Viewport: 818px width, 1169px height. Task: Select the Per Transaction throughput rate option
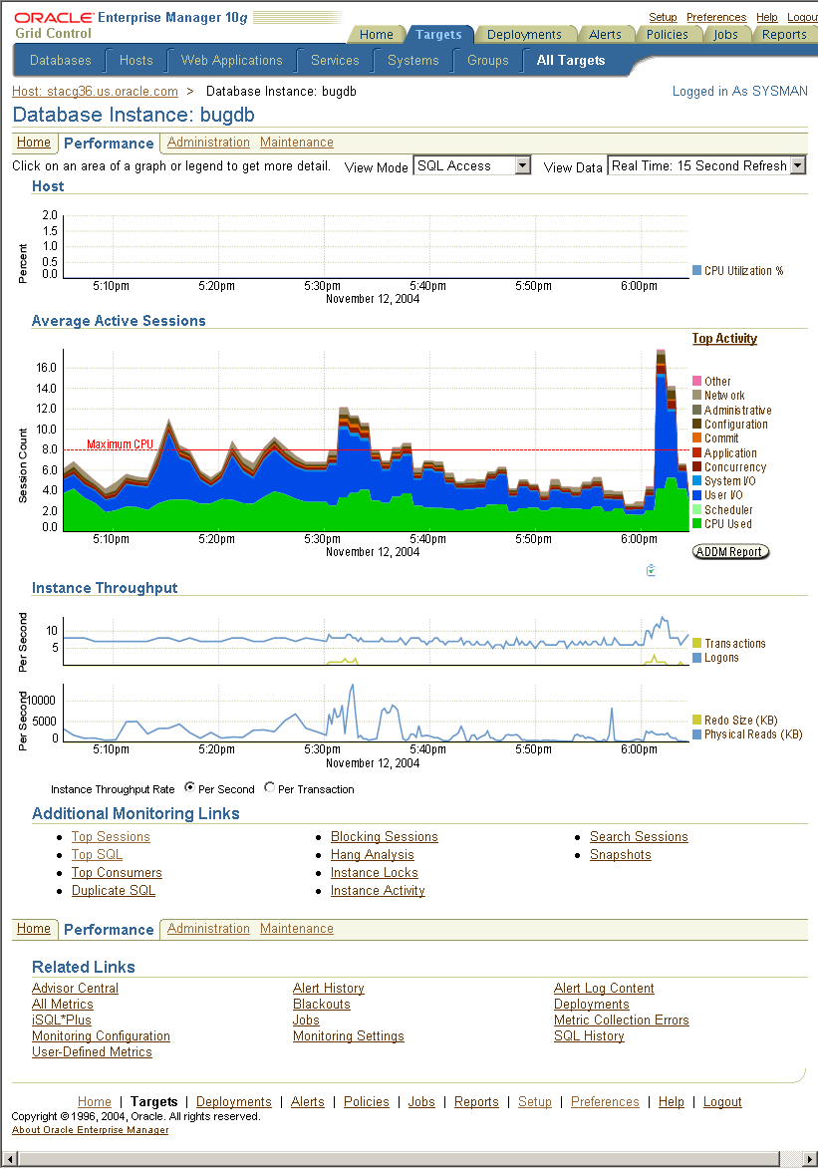pos(269,787)
